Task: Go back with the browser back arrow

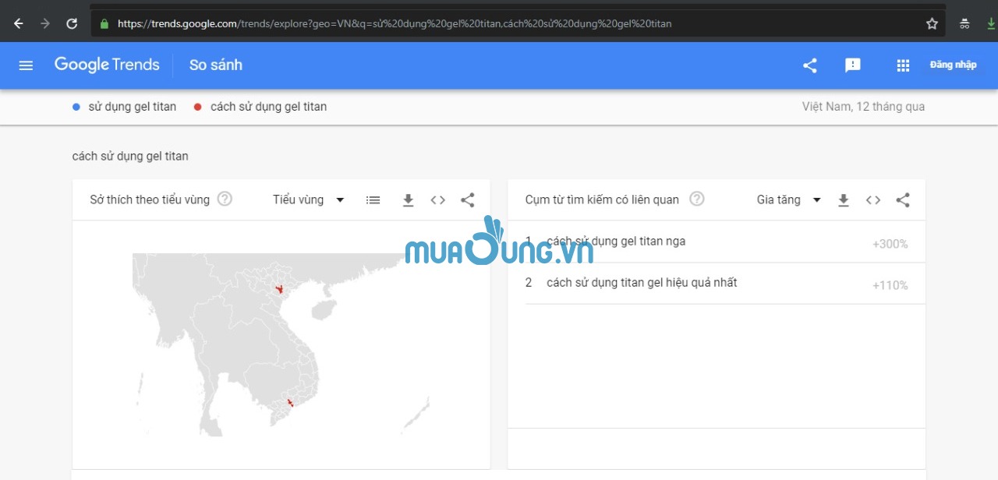Action: (x=19, y=23)
